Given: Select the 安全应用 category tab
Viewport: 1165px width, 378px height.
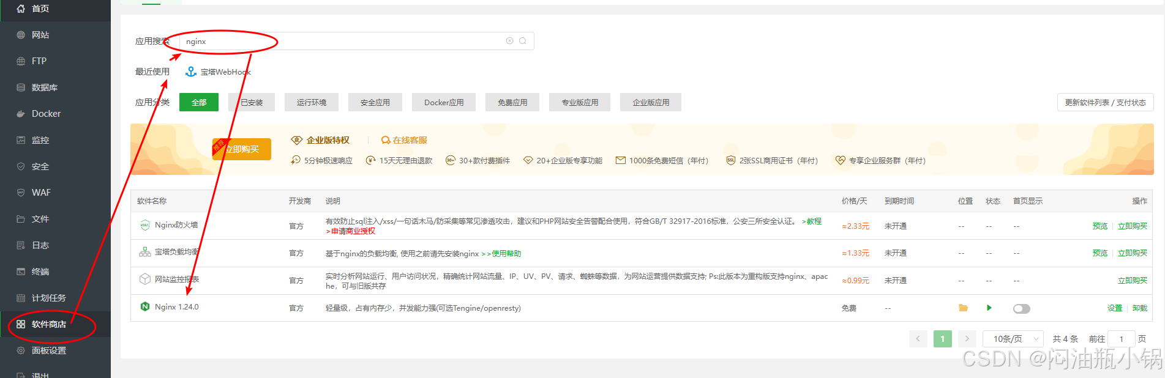Looking at the screenshot, I should click(375, 103).
